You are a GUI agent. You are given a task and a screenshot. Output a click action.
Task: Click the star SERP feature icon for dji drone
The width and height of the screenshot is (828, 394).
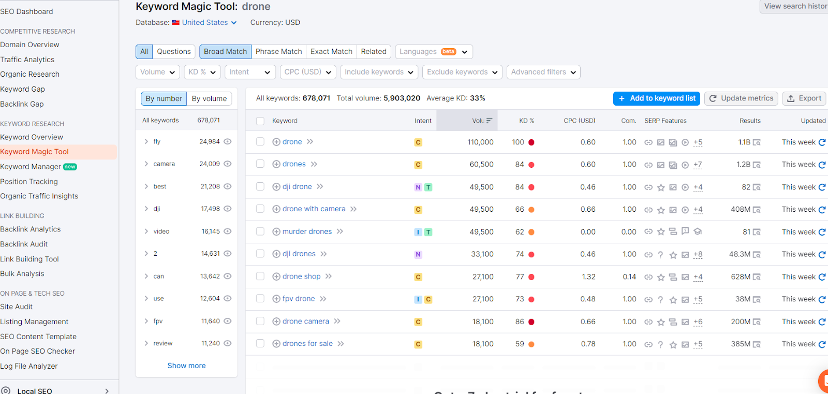pyautogui.click(x=661, y=187)
